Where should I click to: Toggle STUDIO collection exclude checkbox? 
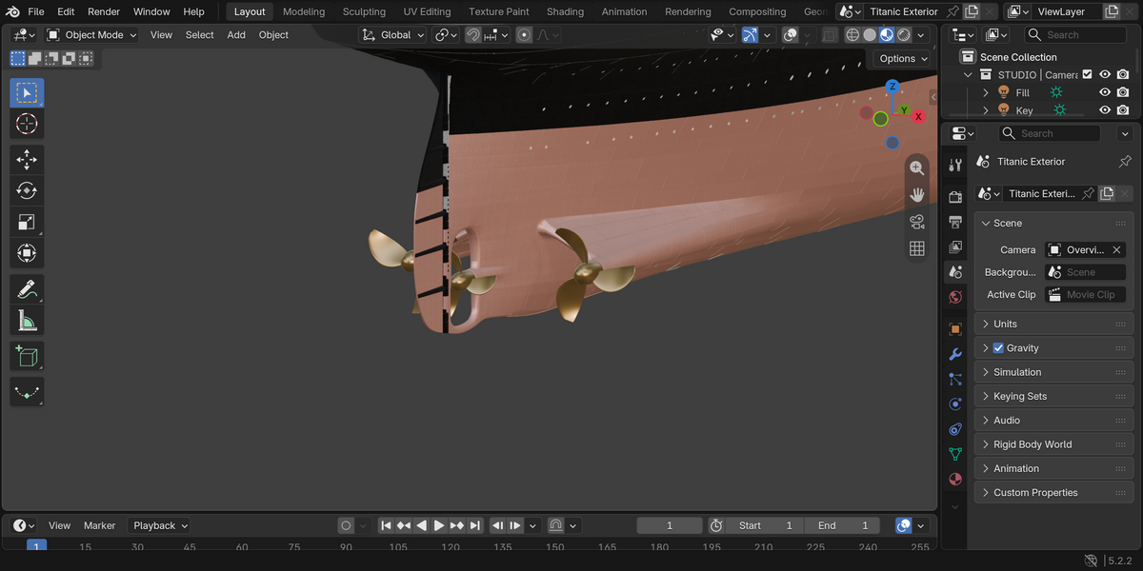click(x=1087, y=74)
